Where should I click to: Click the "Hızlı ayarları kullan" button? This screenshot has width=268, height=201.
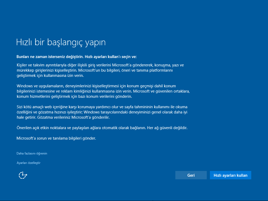pyautogui.click(x=230, y=175)
